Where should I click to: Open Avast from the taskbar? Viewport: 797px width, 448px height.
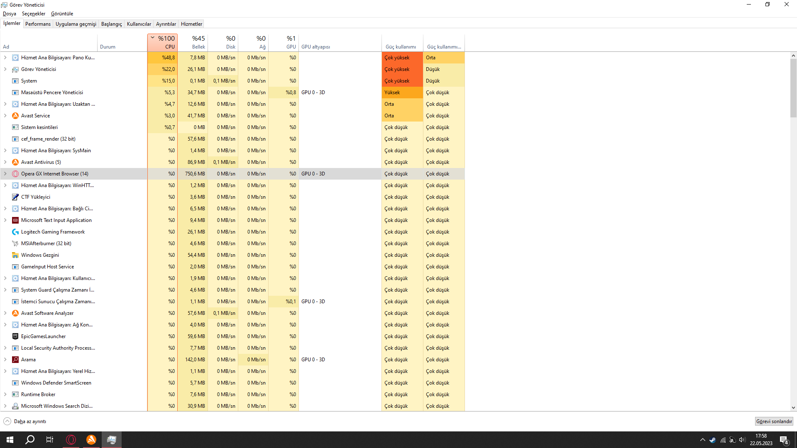click(x=91, y=440)
